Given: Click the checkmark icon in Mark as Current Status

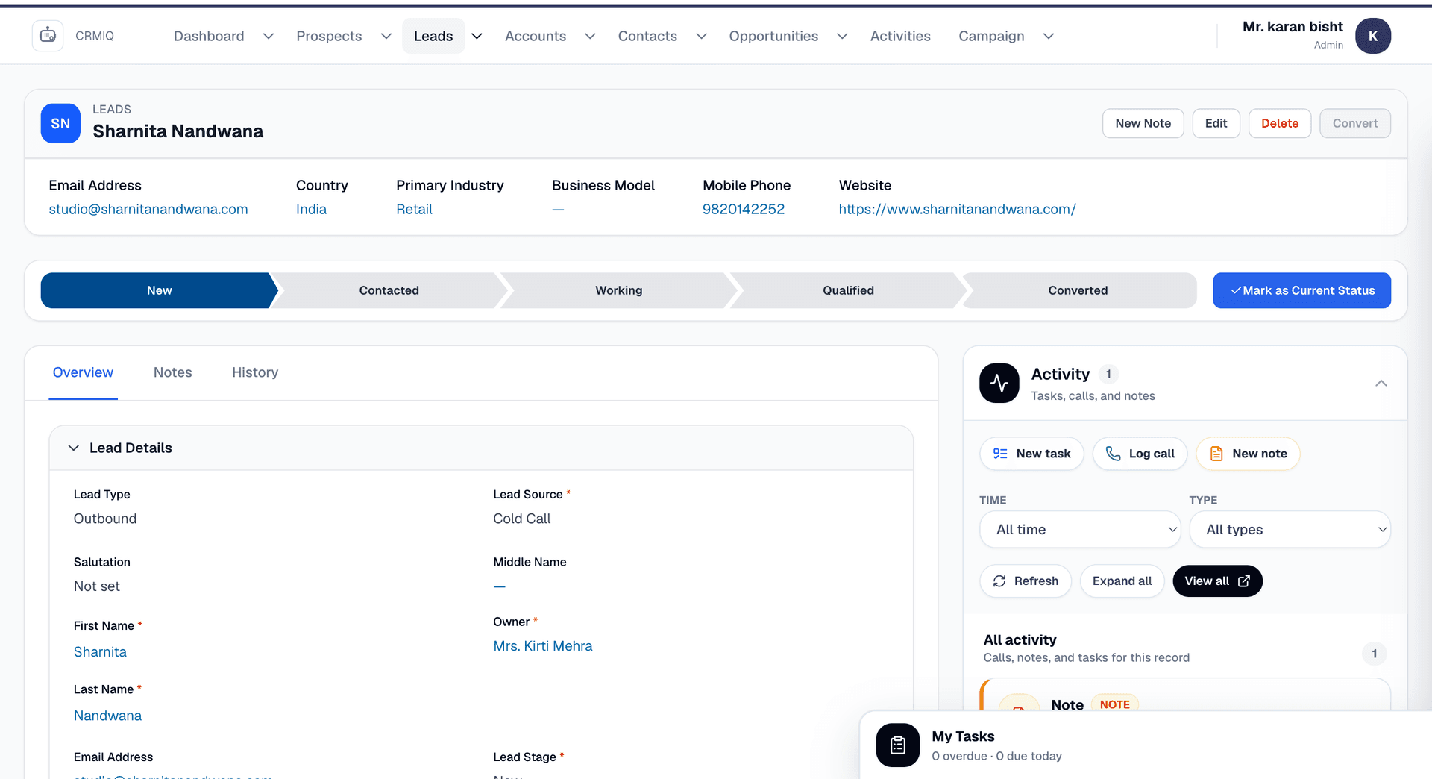Looking at the screenshot, I should 1236,290.
